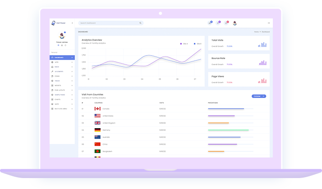Click the Canada flag icon
The width and height of the screenshot is (322, 189).
97,108
